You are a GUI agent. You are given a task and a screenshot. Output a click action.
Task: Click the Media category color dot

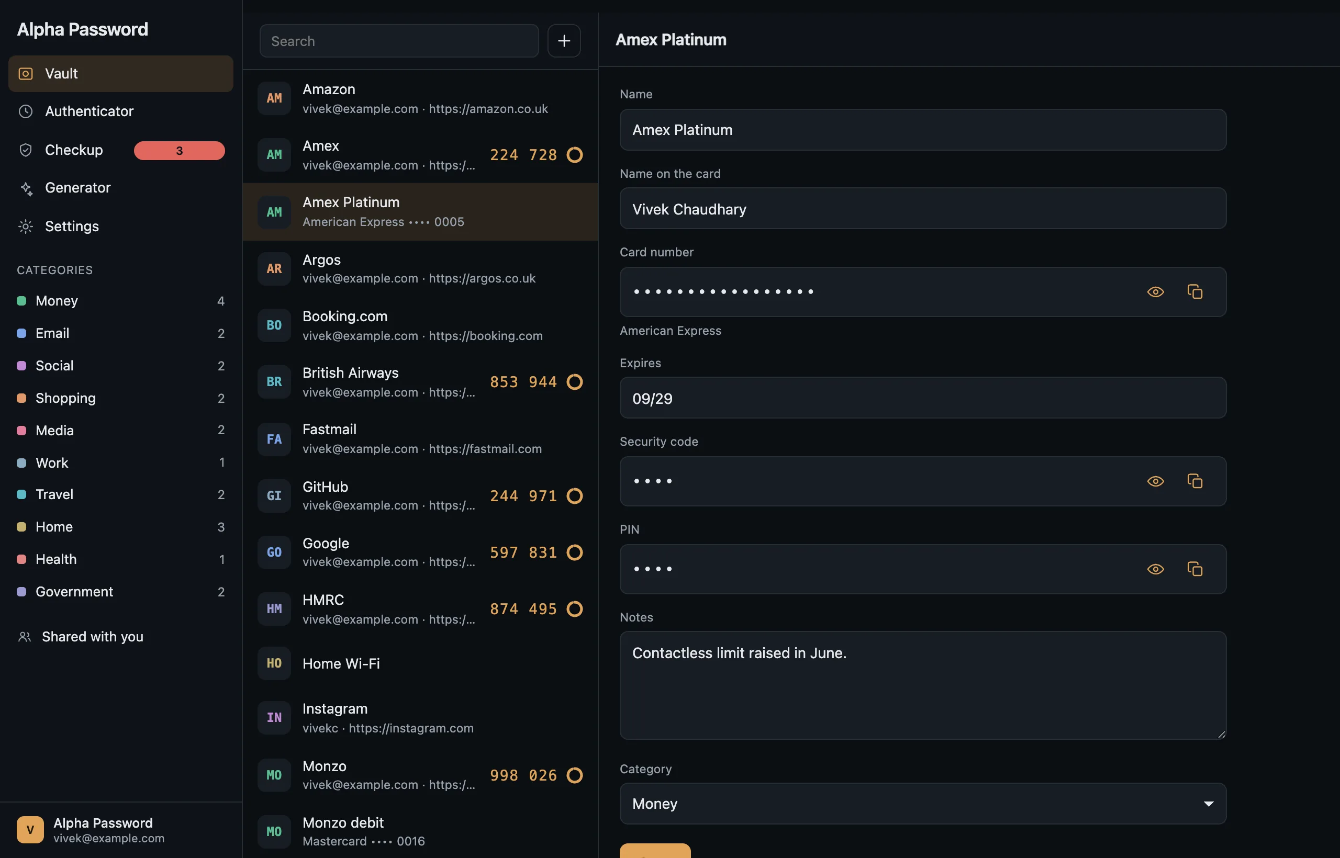tap(22, 430)
